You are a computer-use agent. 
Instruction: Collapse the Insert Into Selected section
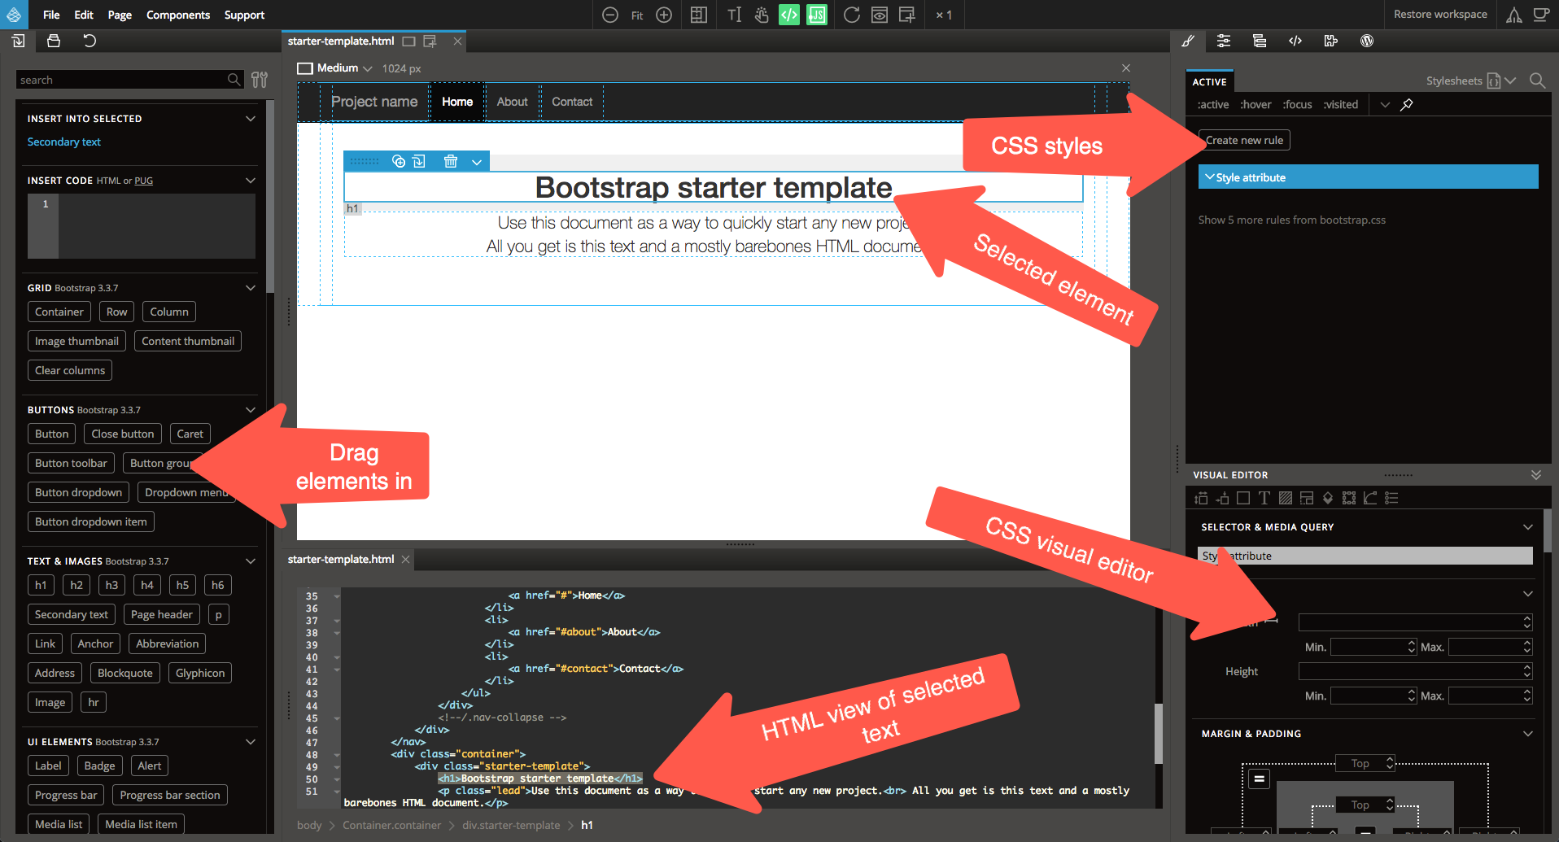click(251, 119)
